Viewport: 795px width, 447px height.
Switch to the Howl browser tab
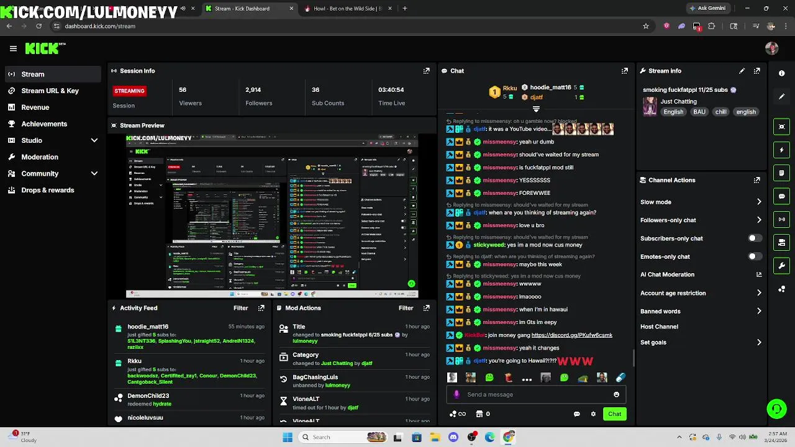[347, 9]
